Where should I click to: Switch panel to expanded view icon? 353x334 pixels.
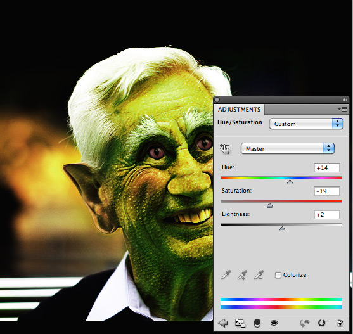240,323
